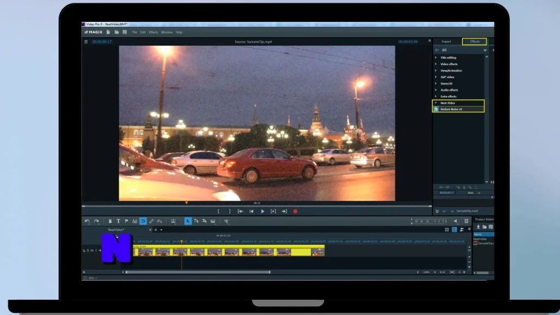Expand the Audio effects category
Screen dimensions: 560x315
436,90
